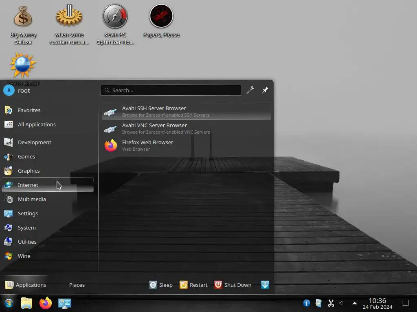Open the sun-shaped Kevin Blast desktop icon
This screenshot has height=312, width=417.
tap(23, 65)
